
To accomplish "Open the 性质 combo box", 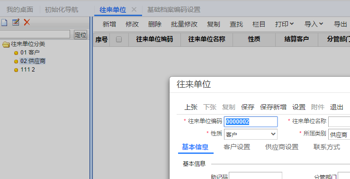I will (251, 134).
